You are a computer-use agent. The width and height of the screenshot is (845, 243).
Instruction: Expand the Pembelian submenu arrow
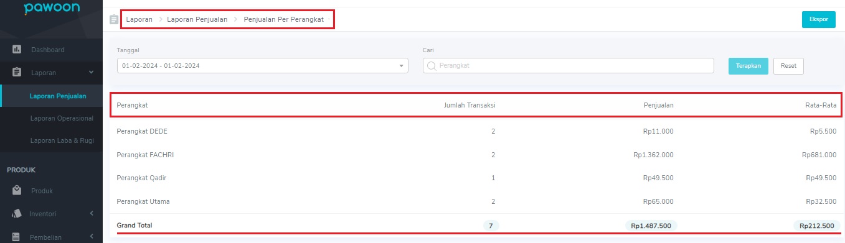(92, 237)
